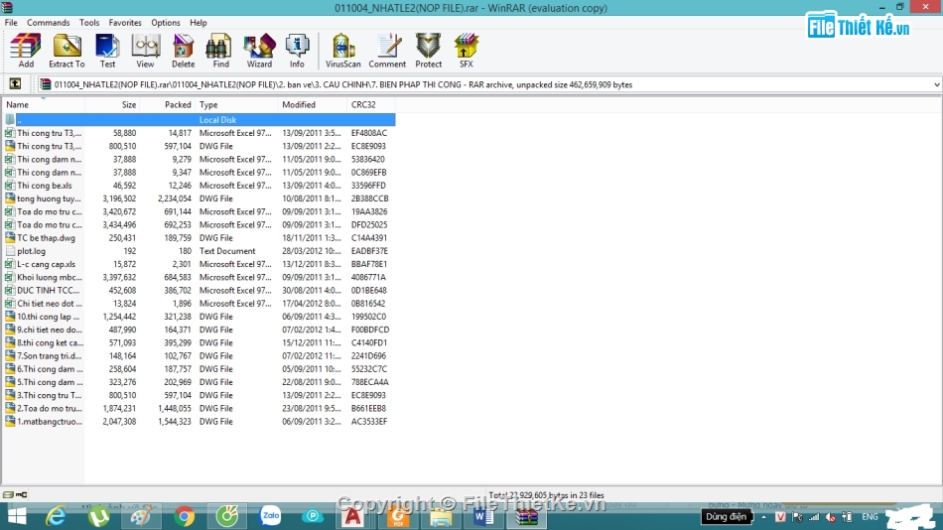
Task: Open the Commands menu
Action: (48, 22)
